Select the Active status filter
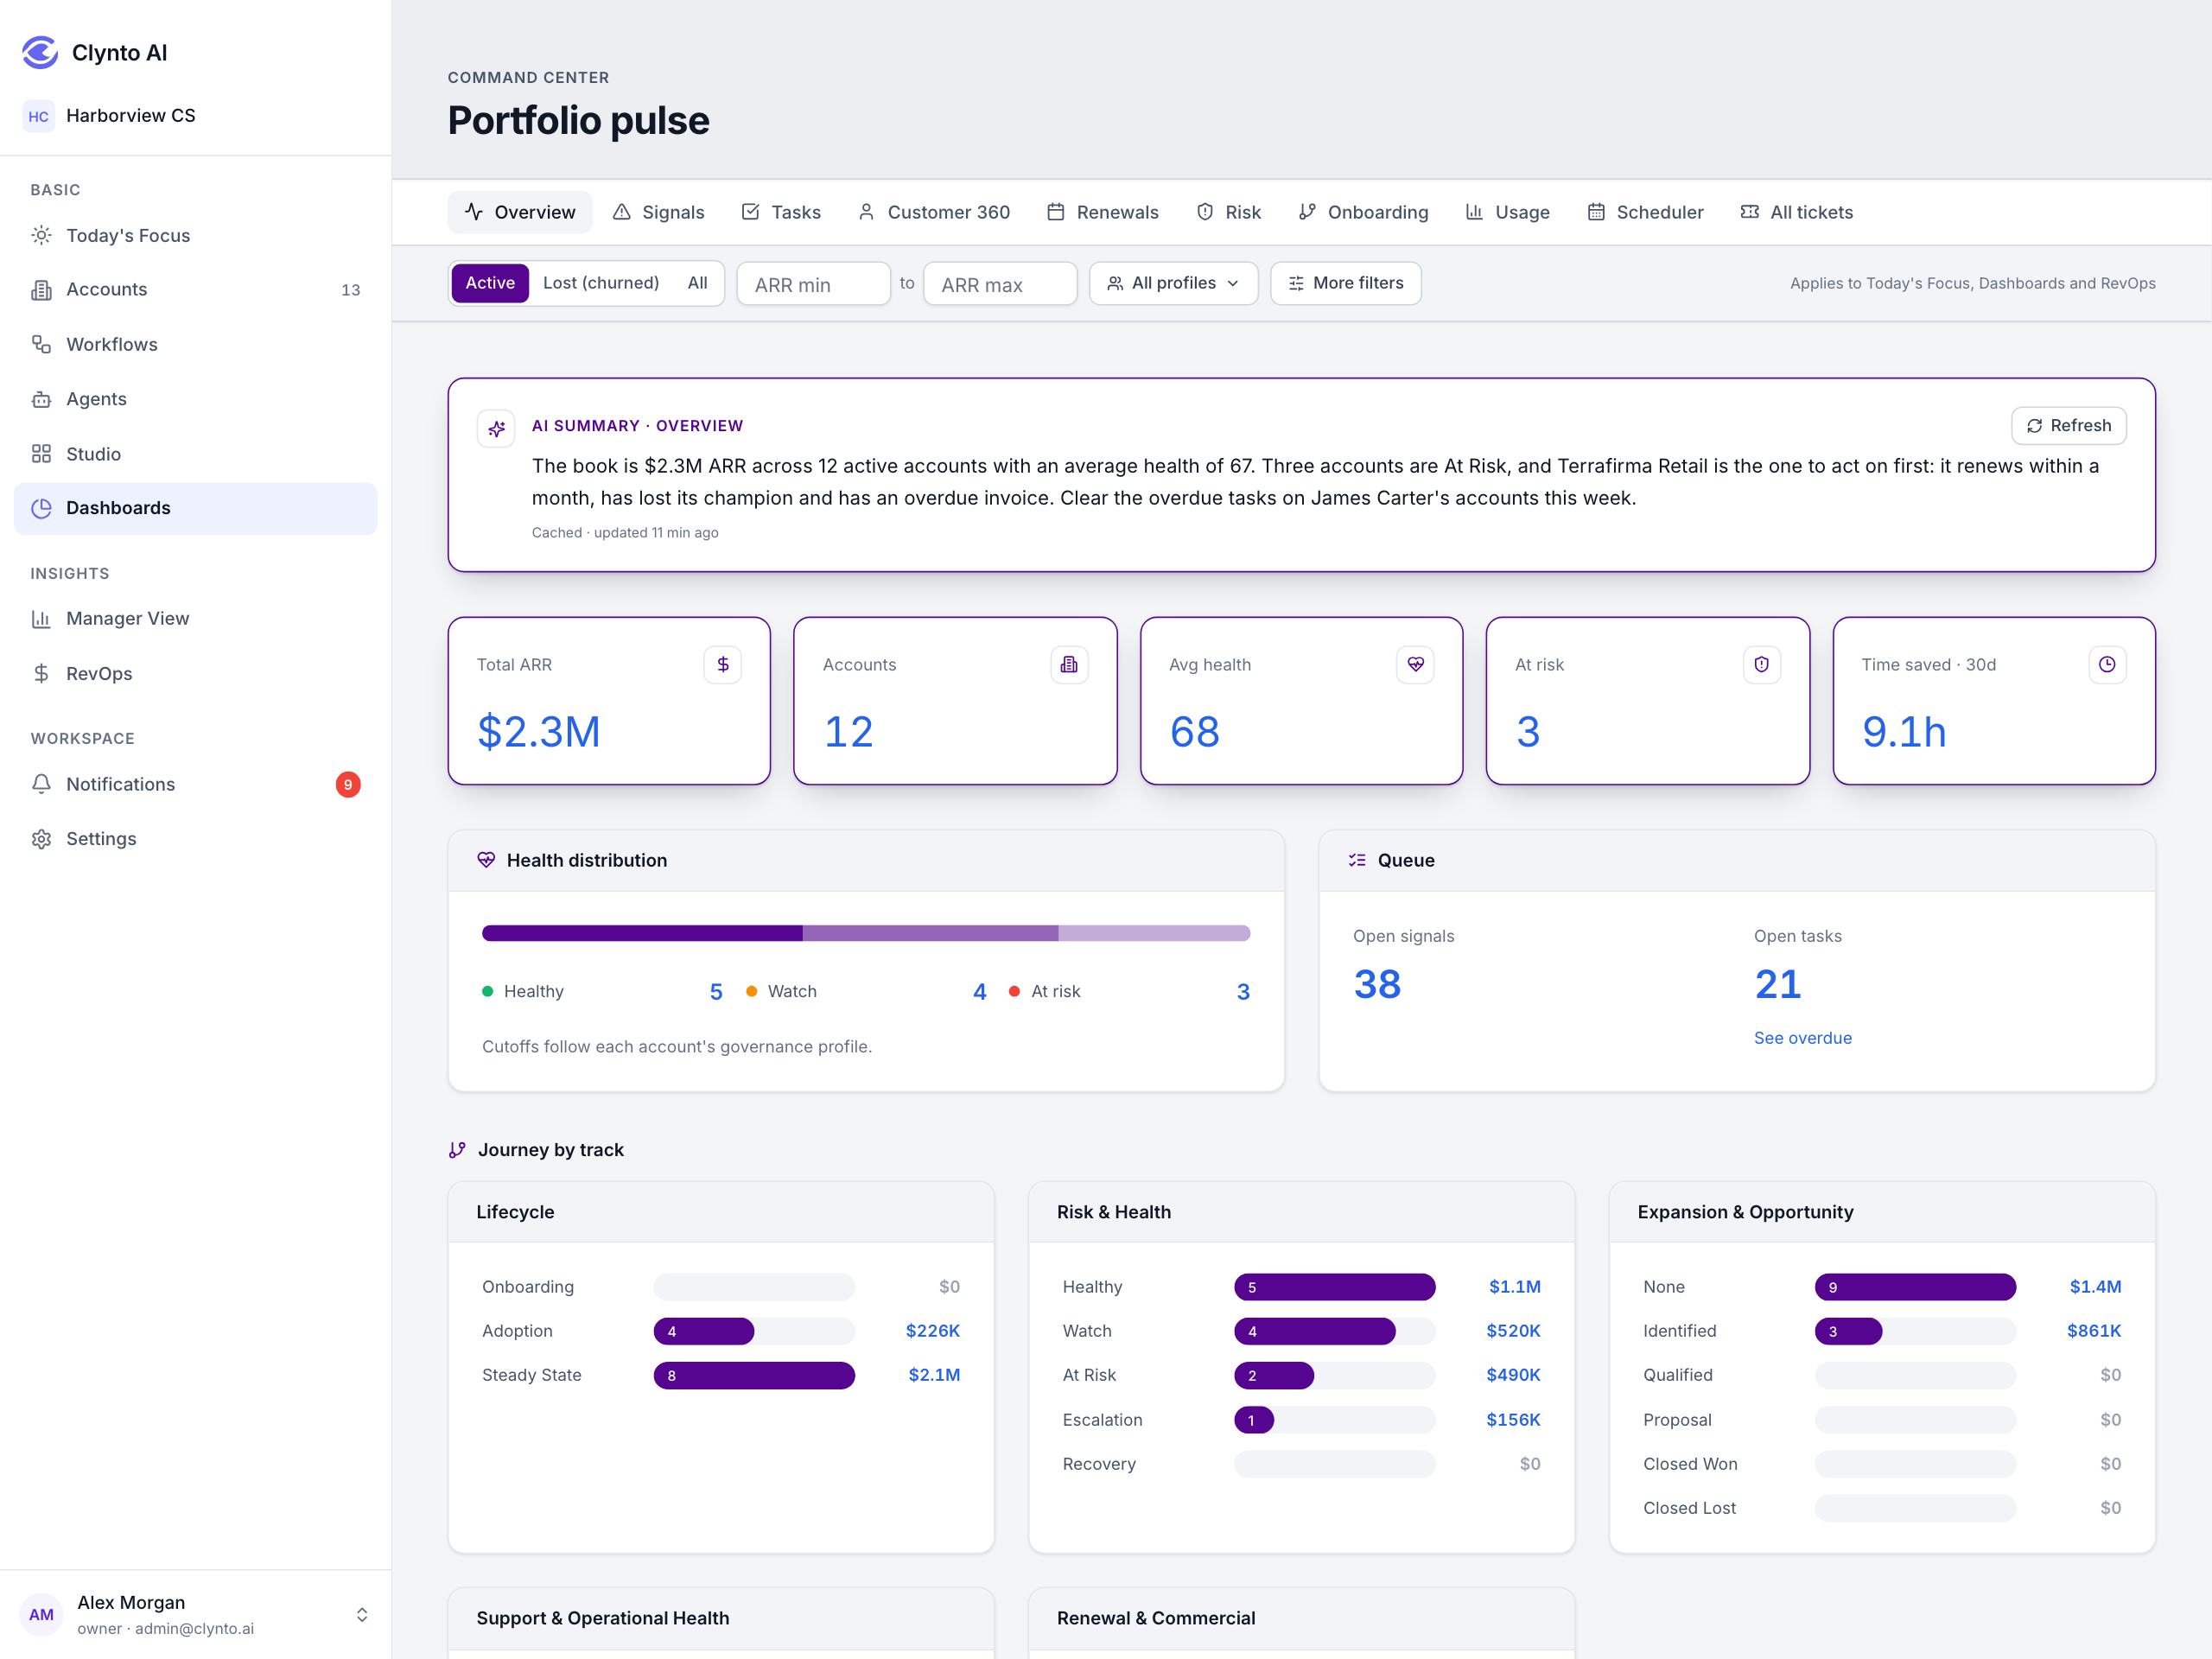Image resolution: width=2212 pixels, height=1659 pixels. pos(490,283)
